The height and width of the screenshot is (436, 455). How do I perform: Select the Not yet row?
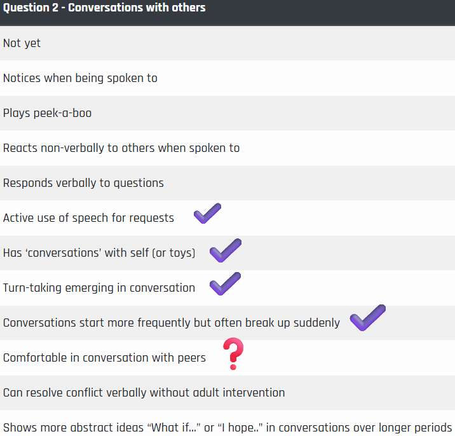point(227,43)
